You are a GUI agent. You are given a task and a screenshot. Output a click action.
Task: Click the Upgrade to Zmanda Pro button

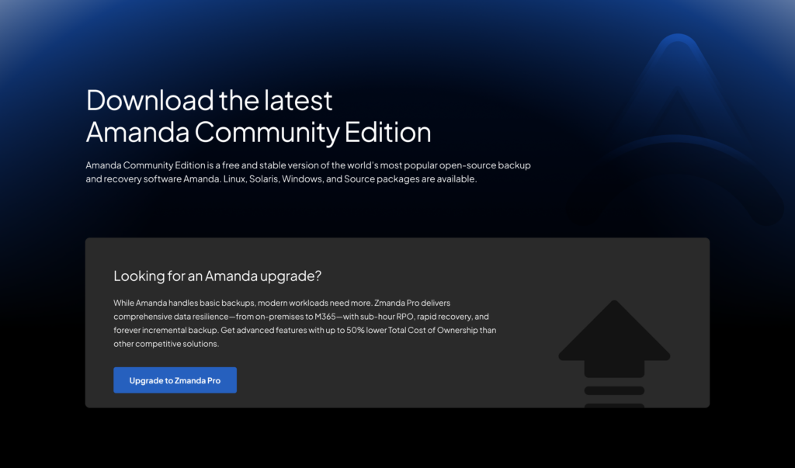[x=175, y=380]
